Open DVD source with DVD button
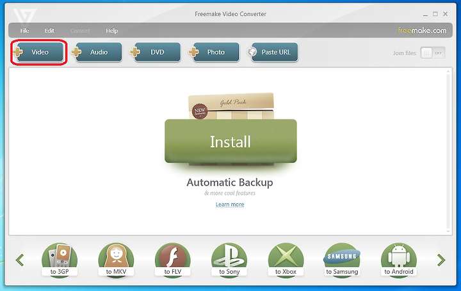The image size is (461, 291). click(x=157, y=52)
